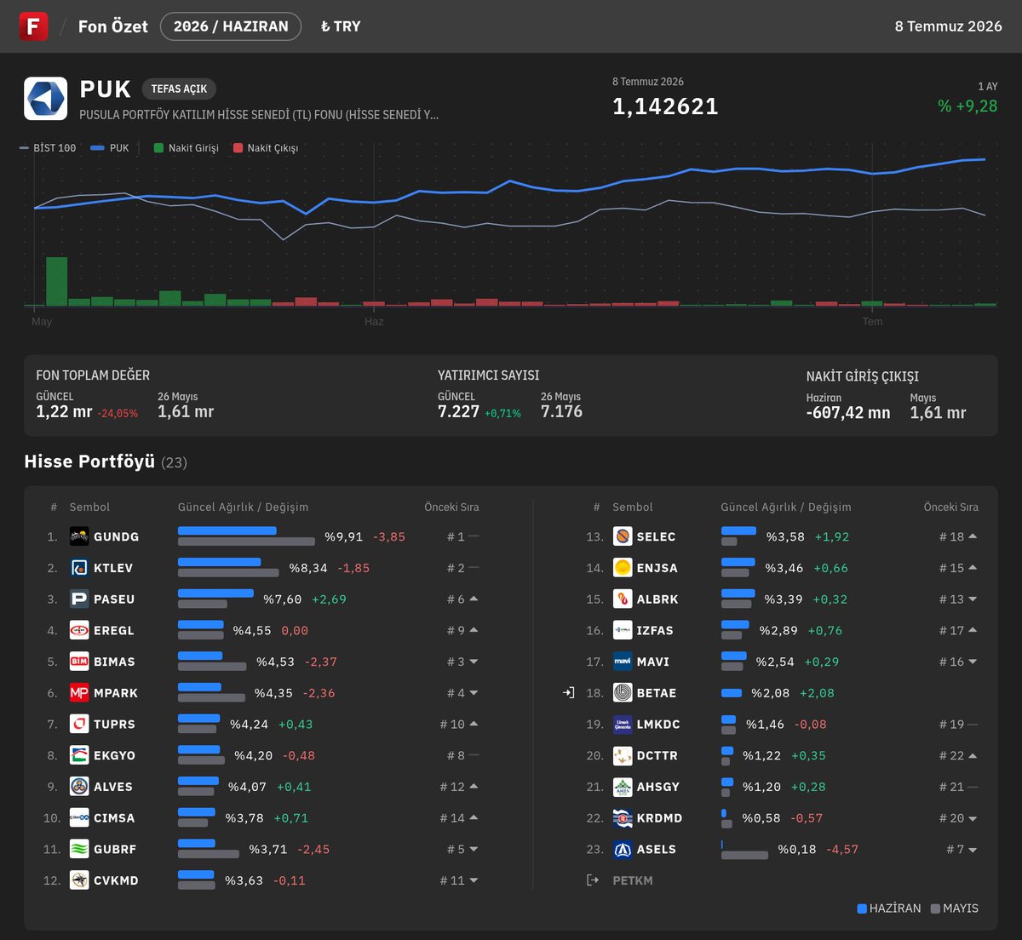Click the BETAE stock logo

[623, 693]
